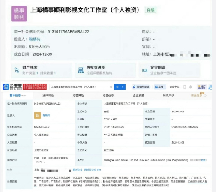219x192 pixels.
Task: Click 出资额 value 5万元人民币 in top card
Action: pyautogui.click(x=39, y=47)
